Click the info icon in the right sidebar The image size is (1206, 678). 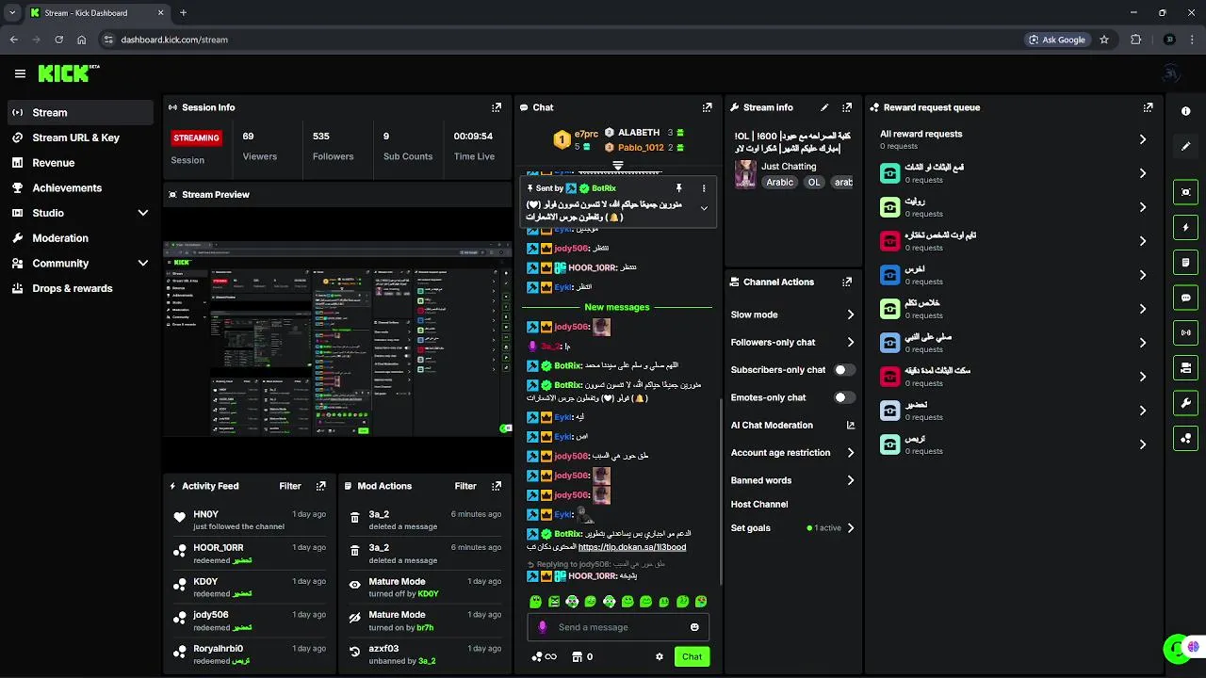pos(1185,111)
